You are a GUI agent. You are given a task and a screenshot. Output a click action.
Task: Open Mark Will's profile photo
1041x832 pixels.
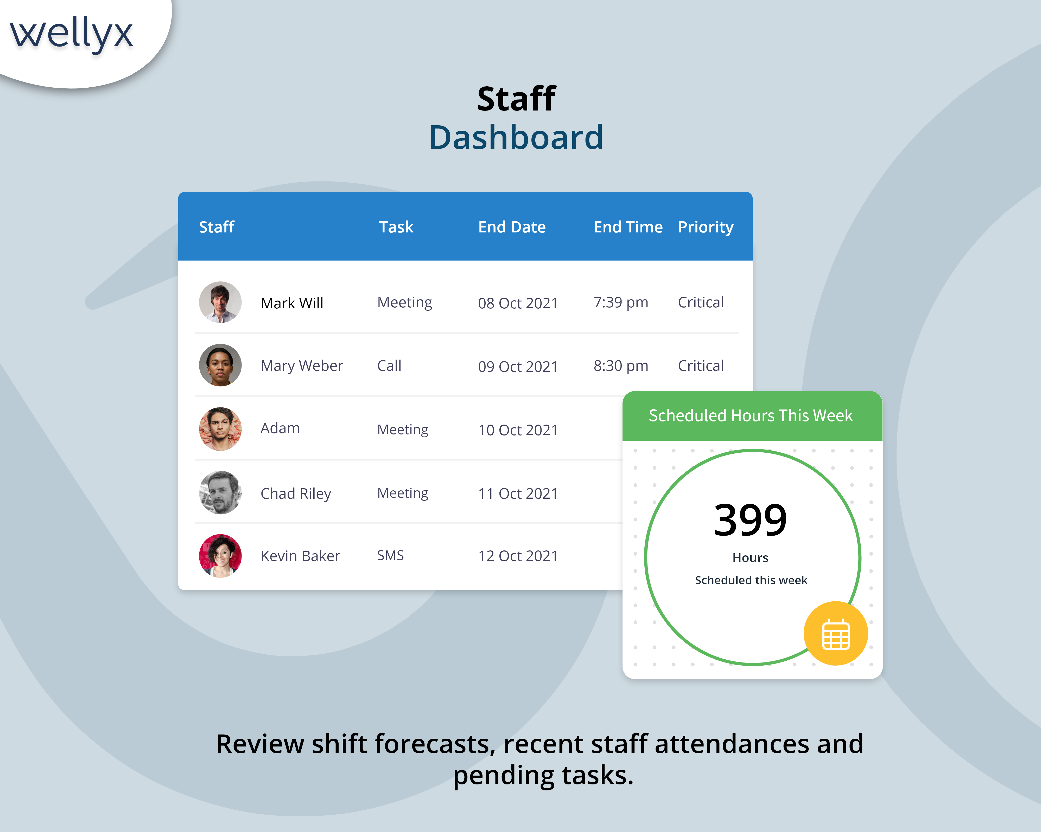pos(220,302)
